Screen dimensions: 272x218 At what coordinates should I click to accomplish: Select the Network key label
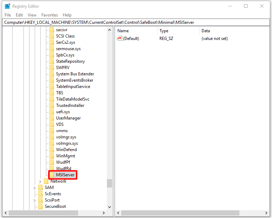click(58, 181)
